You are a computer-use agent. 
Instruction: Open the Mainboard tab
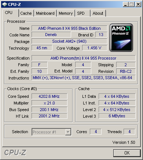[45, 13]
